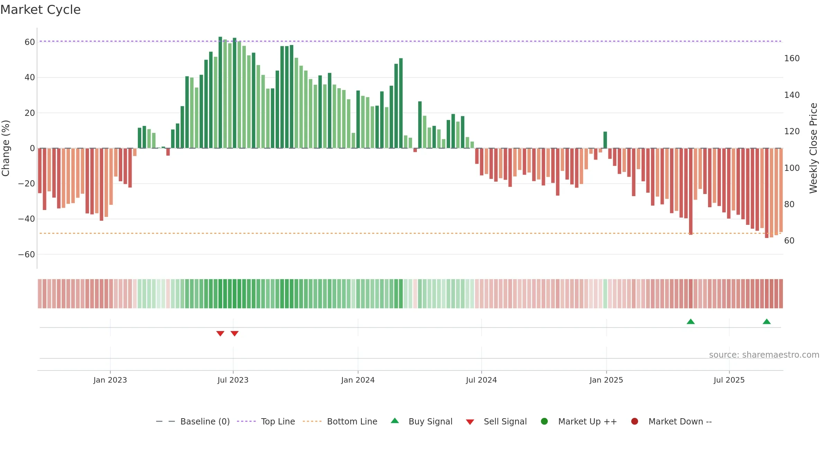831x467 pixels.
Task: Select the first sell signal marker near Jul 2023
Action: pyautogui.click(x=220, y=333)
